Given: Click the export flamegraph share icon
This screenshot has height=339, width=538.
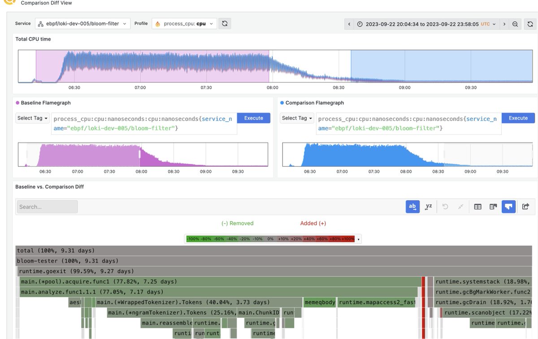Looking at the screenshot, I should [x=525, y=206].
